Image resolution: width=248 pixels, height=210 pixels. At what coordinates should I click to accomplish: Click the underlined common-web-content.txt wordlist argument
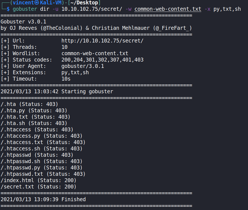(168, 9)
